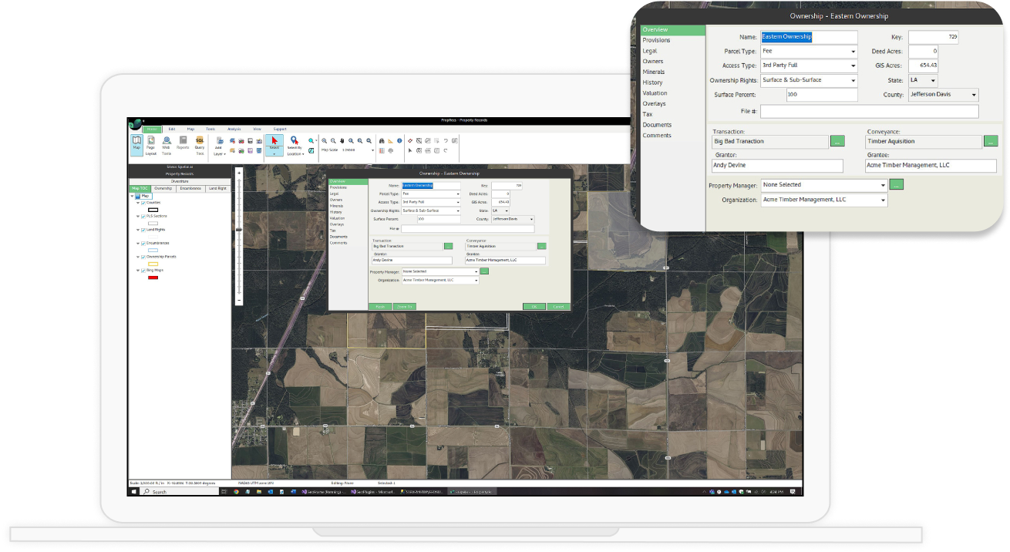Open Organization dropdown in enlarged panel
This screenshot has width=1010, height=552.
[x=882, y=200]
